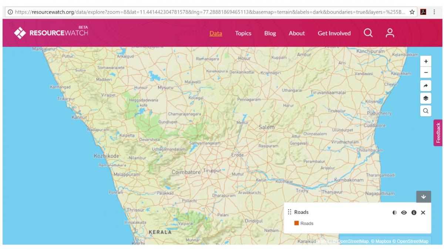Toggle Roads layer visibility eye
Viewport: 444px width, 250px height.
click(x=404, y=213)
